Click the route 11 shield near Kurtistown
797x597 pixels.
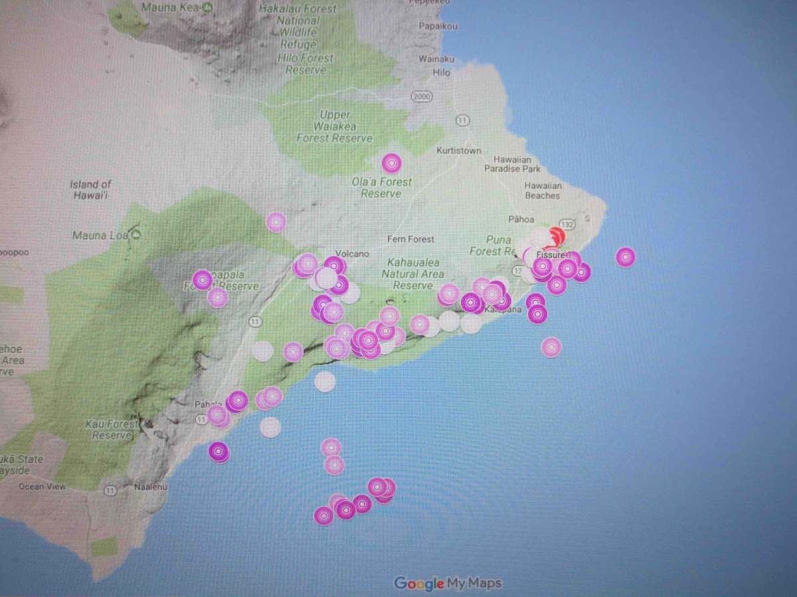click(x=462, y=120)
